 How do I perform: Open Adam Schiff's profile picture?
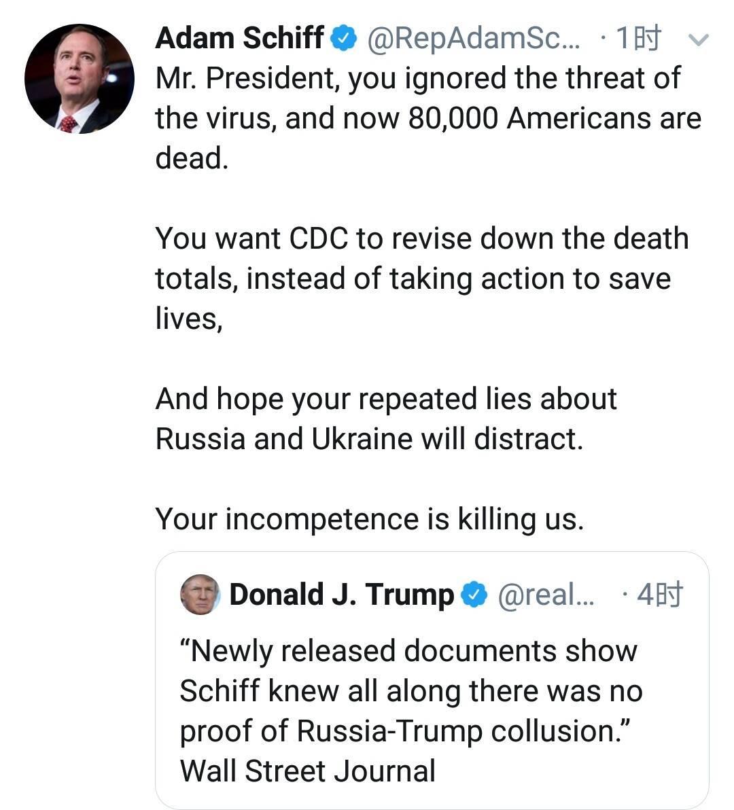(79, 79)
